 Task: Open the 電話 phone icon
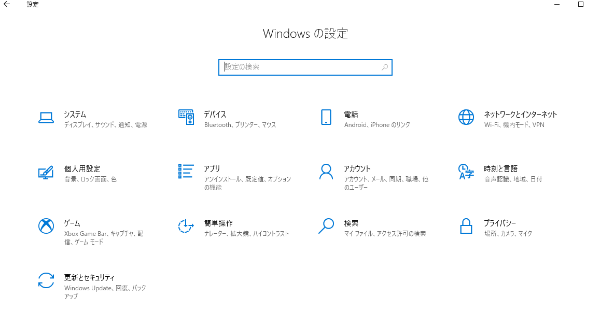point(326,117)
